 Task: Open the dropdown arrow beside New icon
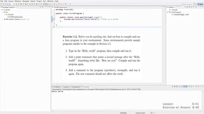[x=3, y=4]
